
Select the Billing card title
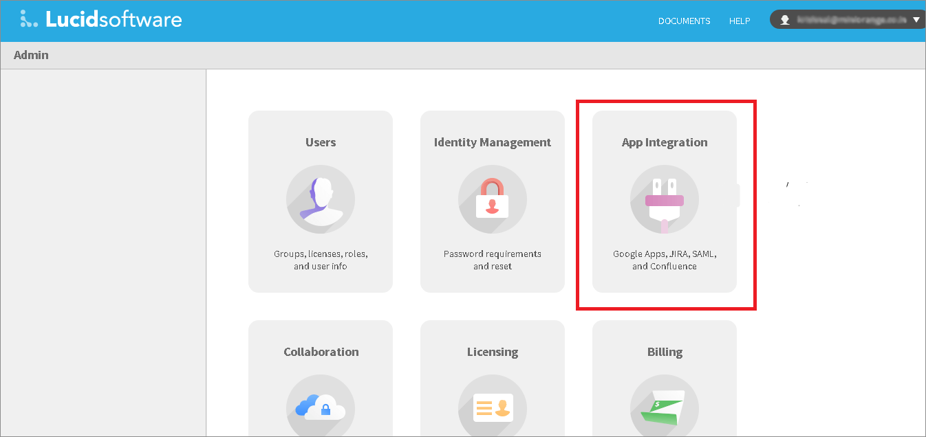point(665,352)
